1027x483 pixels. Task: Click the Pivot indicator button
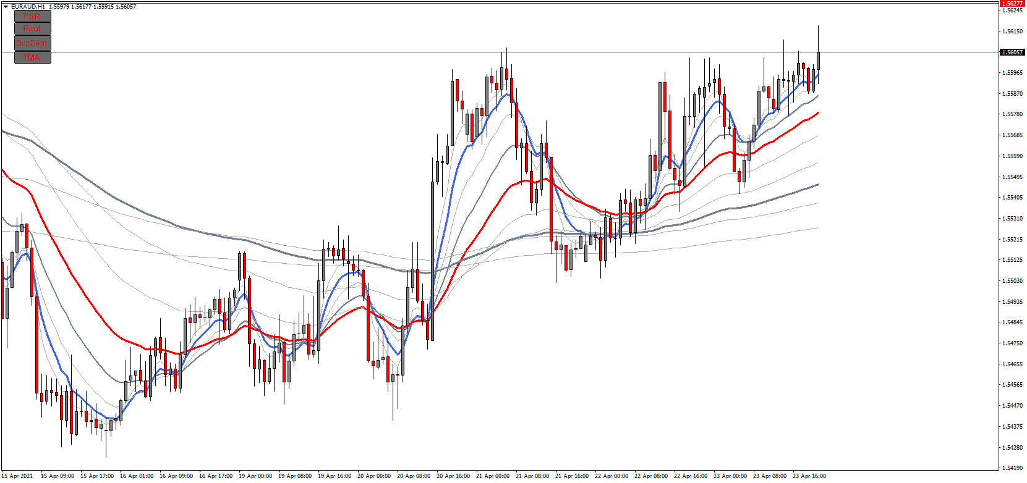33,28
